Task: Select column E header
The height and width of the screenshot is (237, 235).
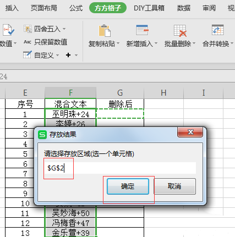Action: [x=25, y=93]
